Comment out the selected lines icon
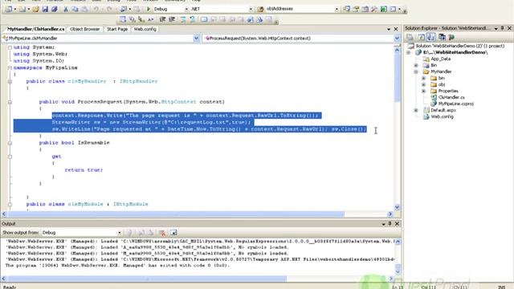The width and height of the screenshot is (514, 289). click(x=183, y=19)
